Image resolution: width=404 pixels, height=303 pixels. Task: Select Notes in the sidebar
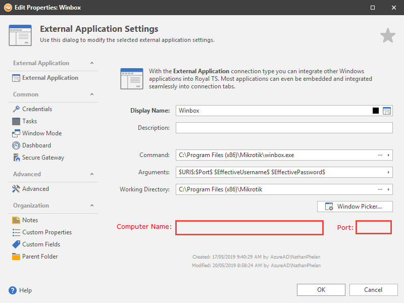[x=30, y=220]
